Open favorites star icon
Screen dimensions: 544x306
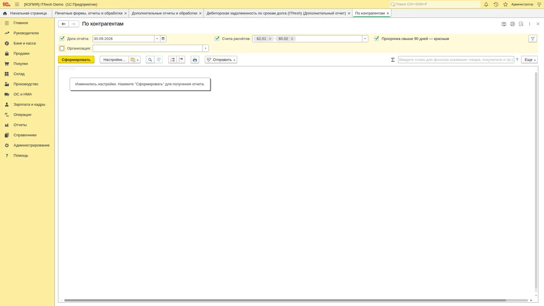[x=506, y=4]
